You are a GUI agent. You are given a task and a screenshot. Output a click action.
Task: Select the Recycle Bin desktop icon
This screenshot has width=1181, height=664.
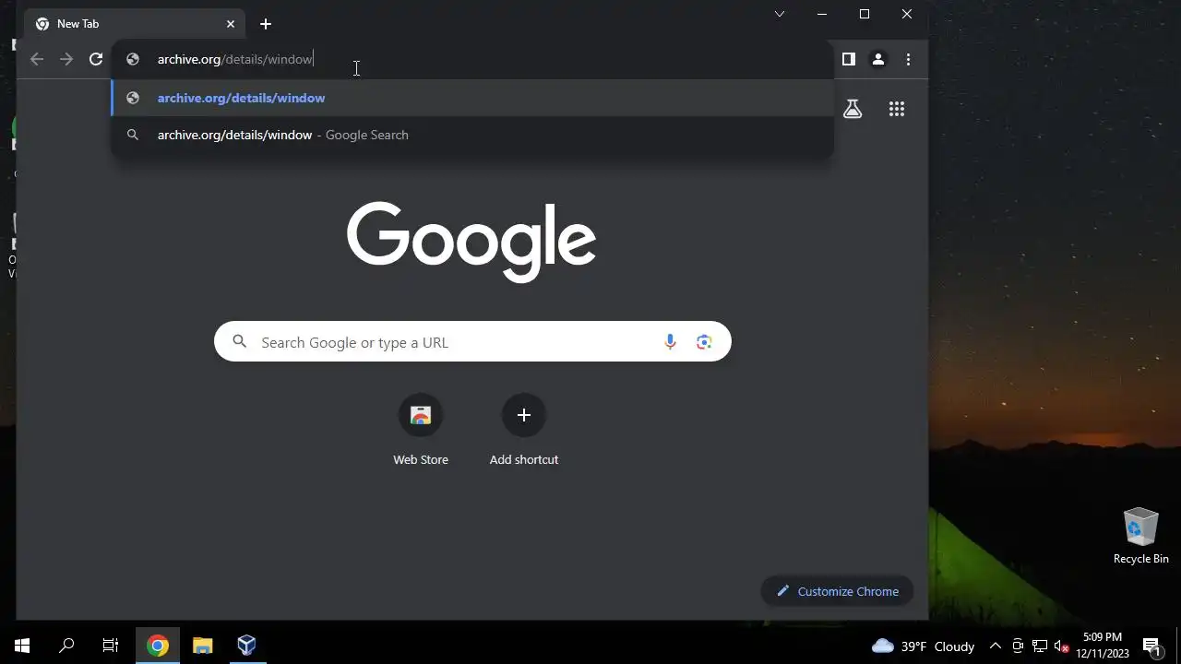[x=1141, y=536]
